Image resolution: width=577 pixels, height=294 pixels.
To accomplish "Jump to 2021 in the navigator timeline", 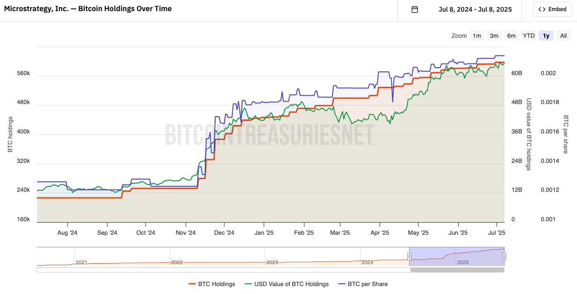I will [x=81, y=263].
